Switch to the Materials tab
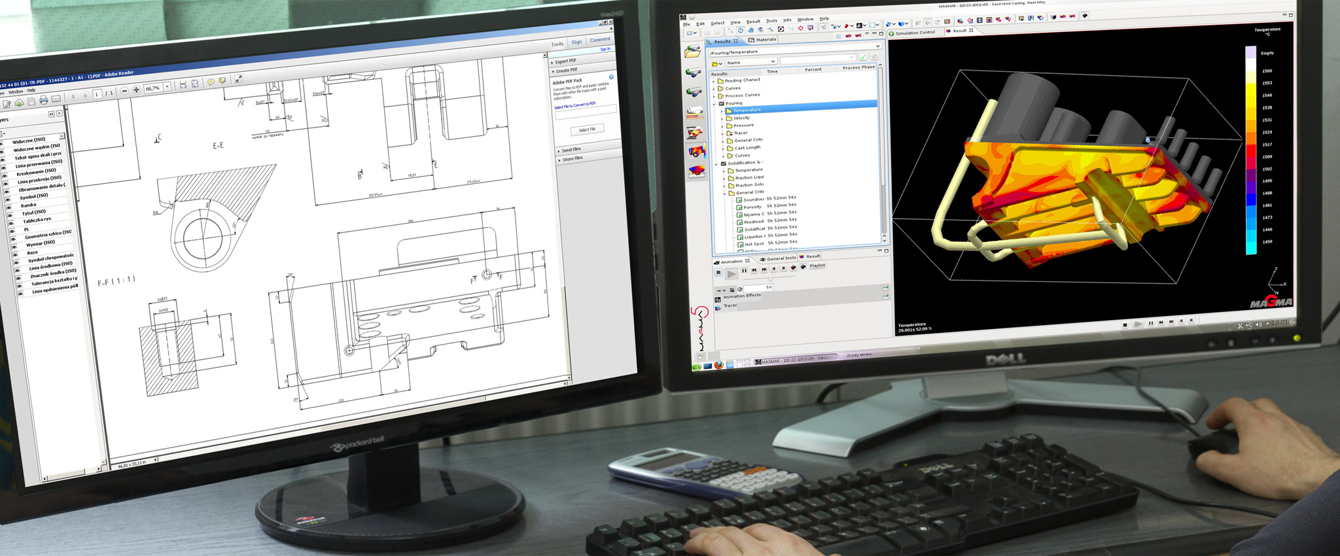 pyautogui.click(x=762, y=40)
